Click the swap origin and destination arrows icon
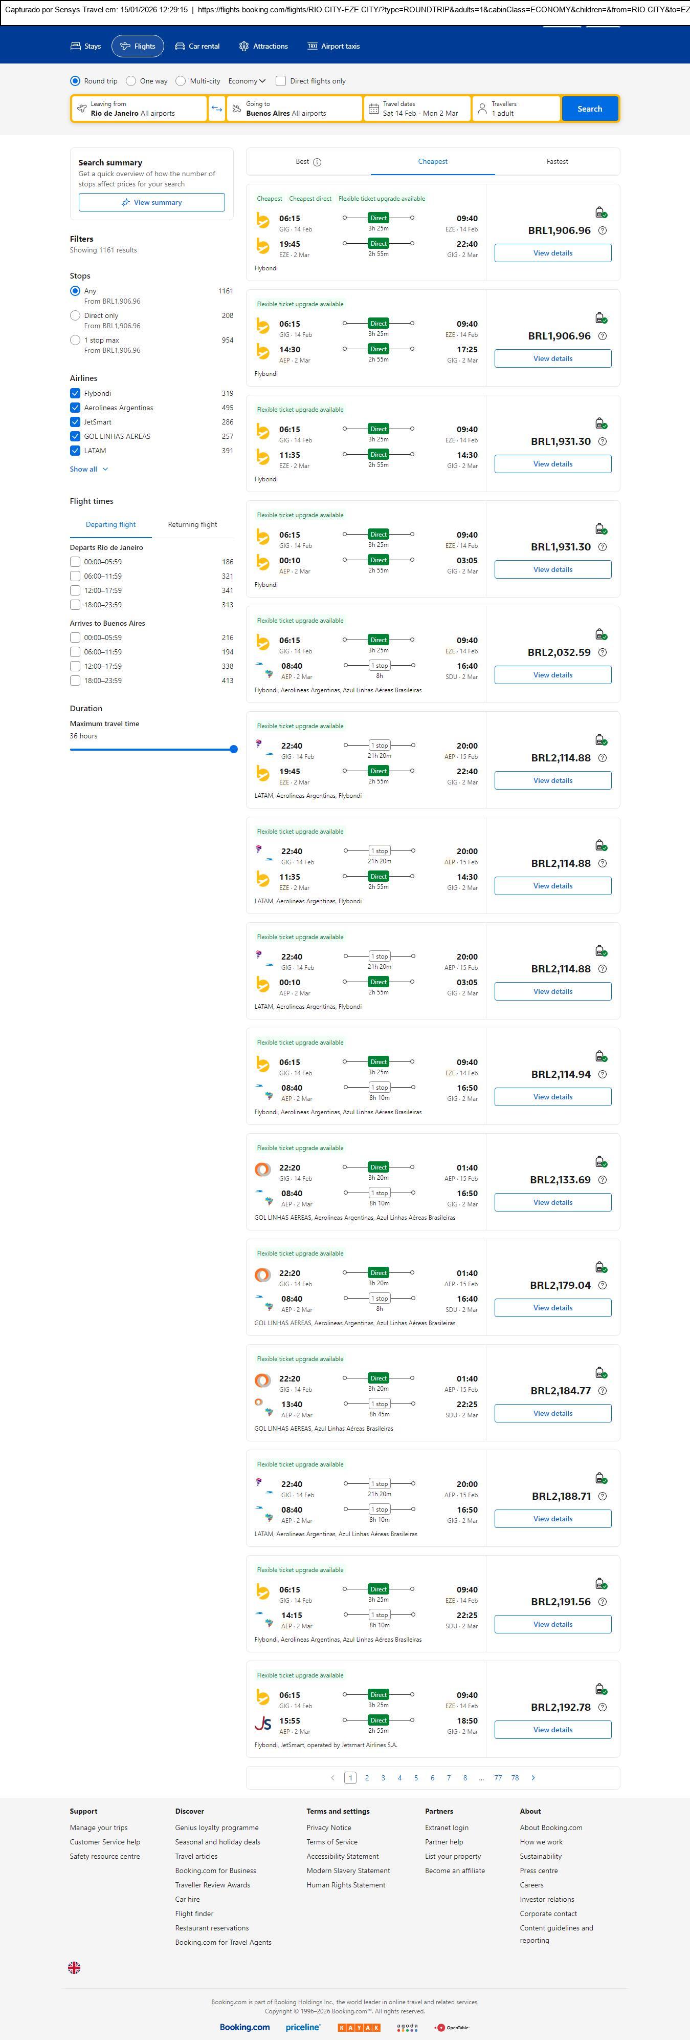 tap(217, 109)
